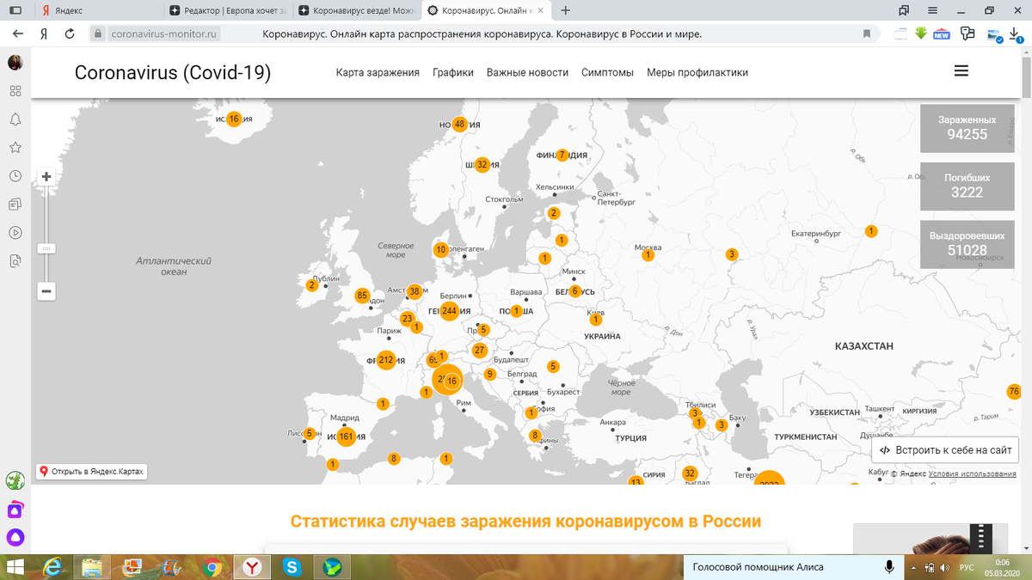Expand hidden tray icons arrow
Screen dimensions: 1032x580
click(x=913, y=567)
